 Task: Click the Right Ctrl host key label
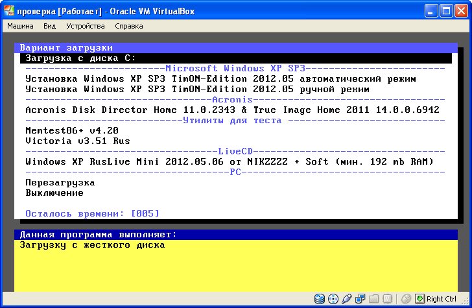(442, 299)
